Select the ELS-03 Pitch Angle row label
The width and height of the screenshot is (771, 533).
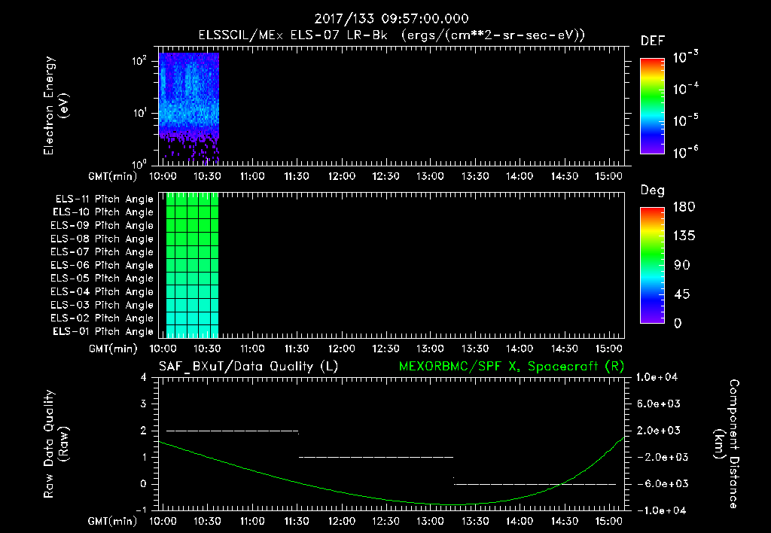pos(102,305)
